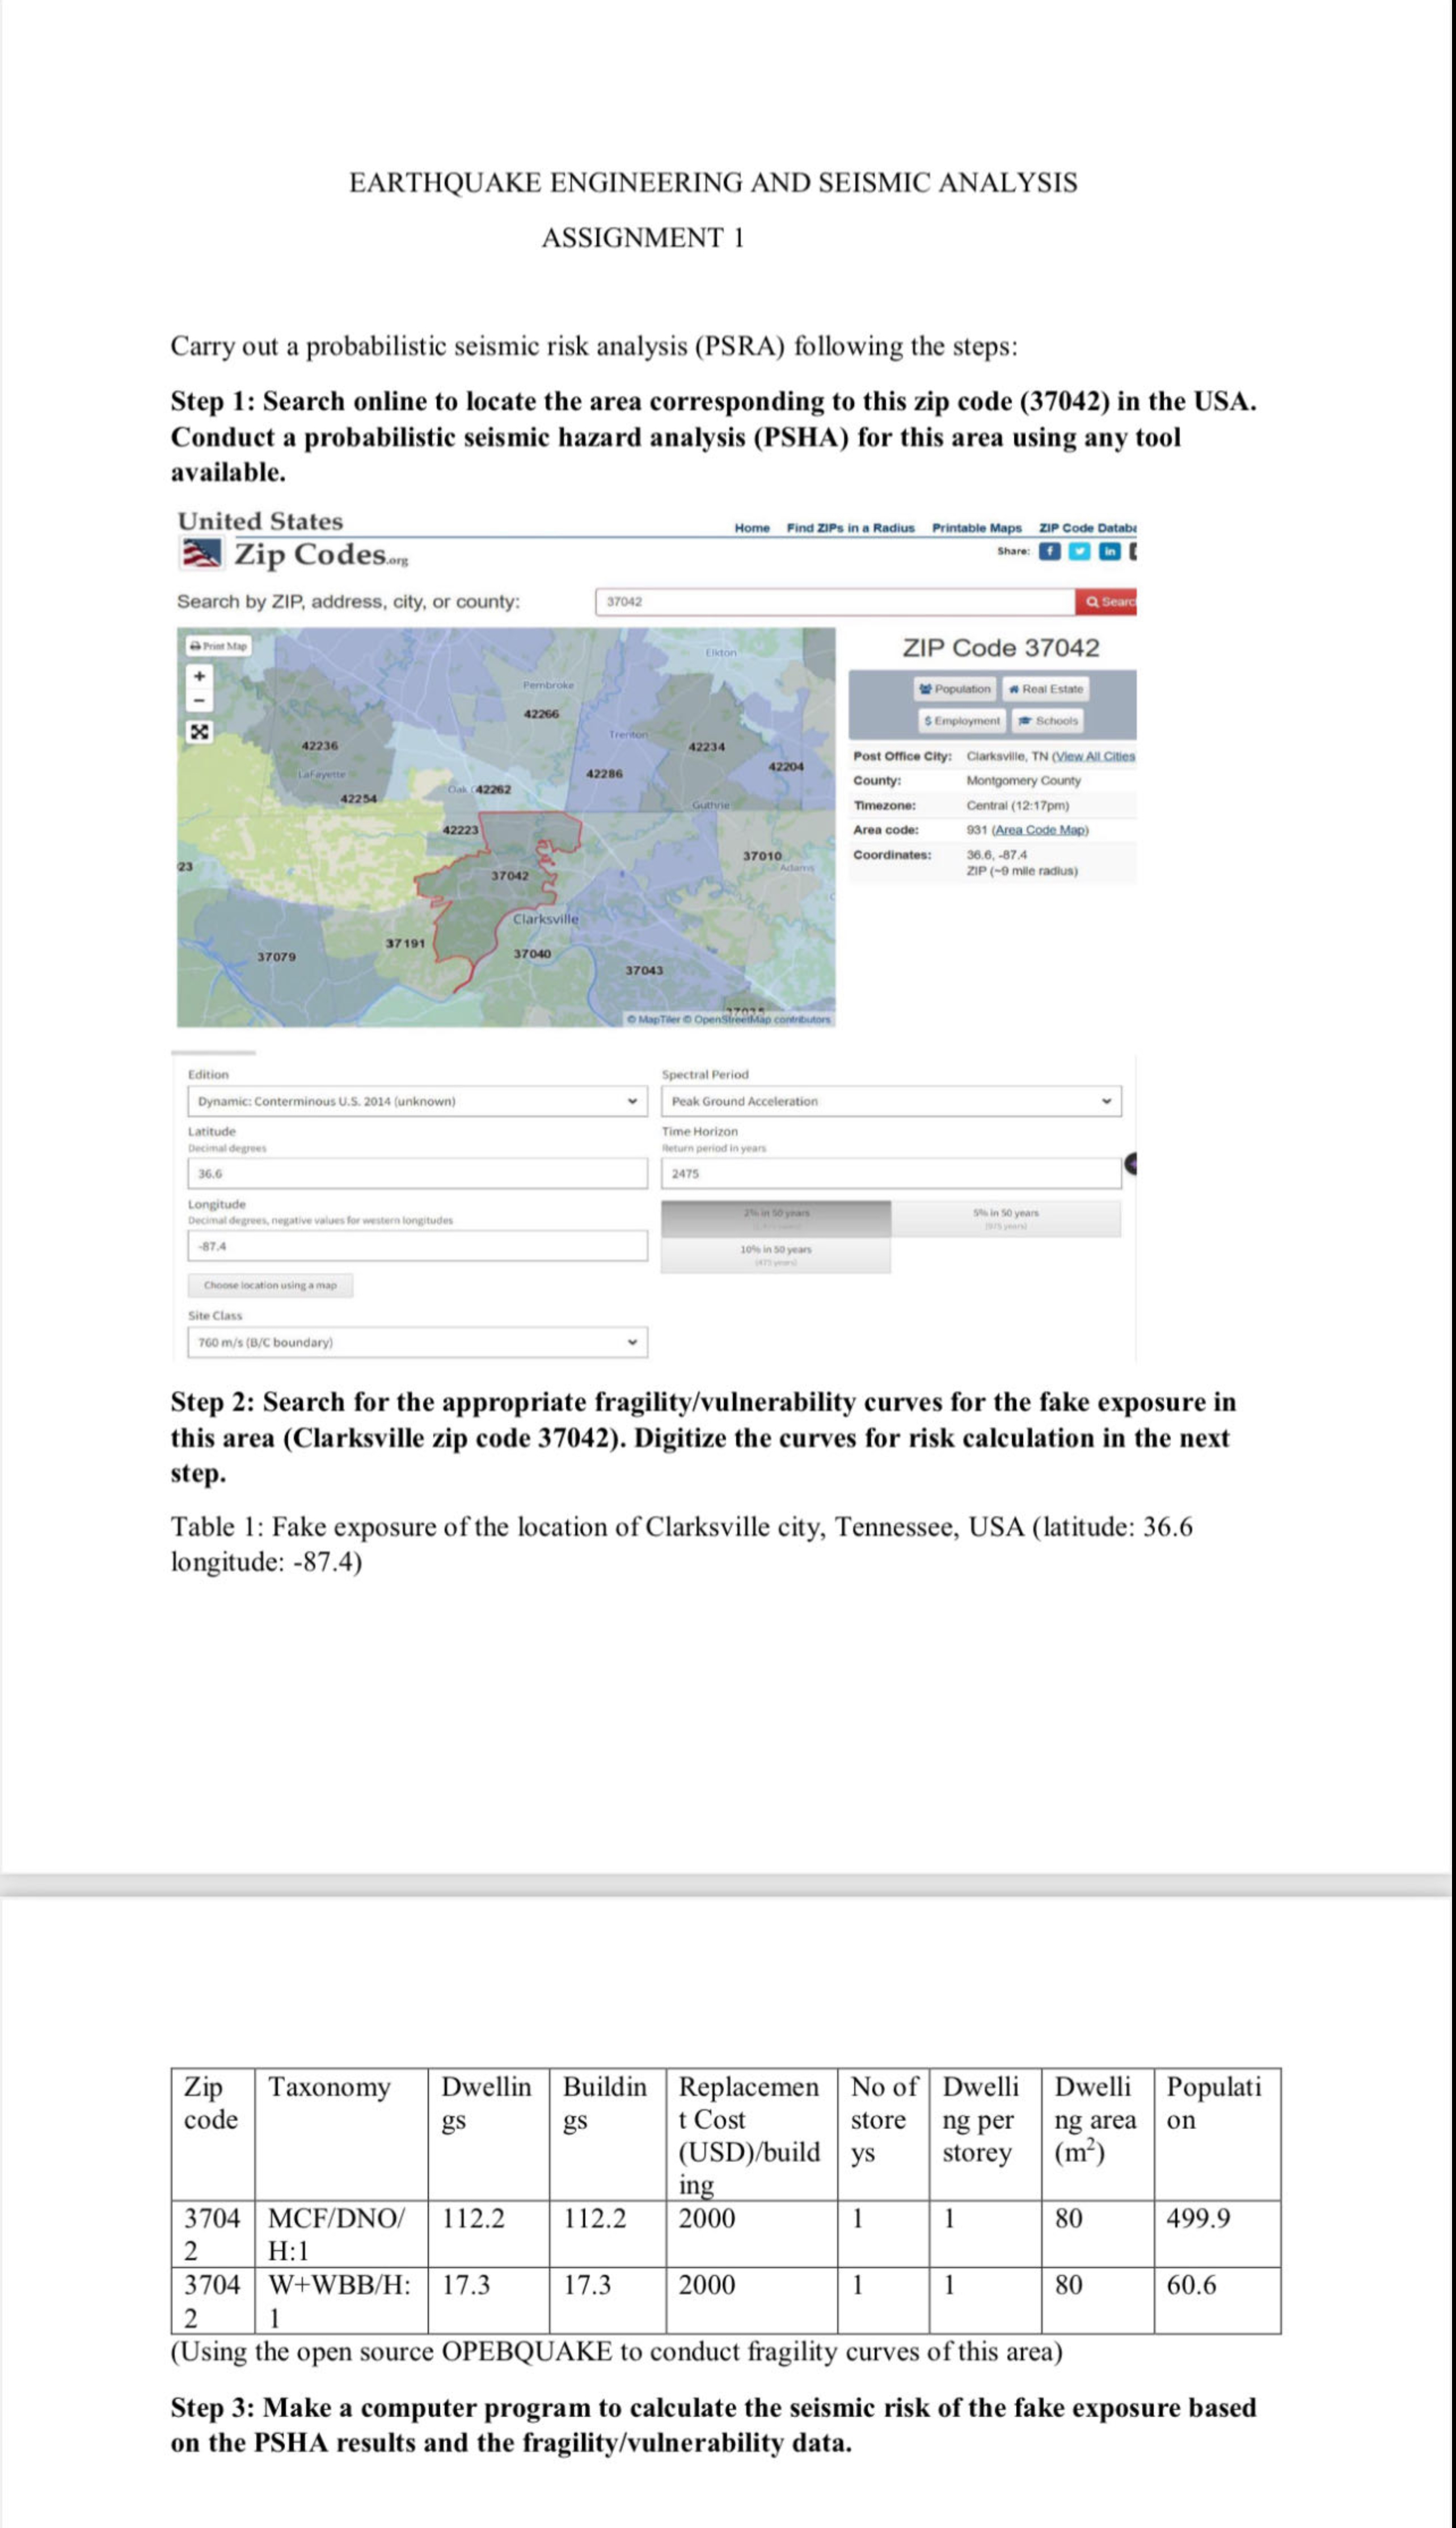The height and width of the screenshot is (2528, 1456).
Task: Click the fullscreen expand icon on the map
Action: pos(200,733)
